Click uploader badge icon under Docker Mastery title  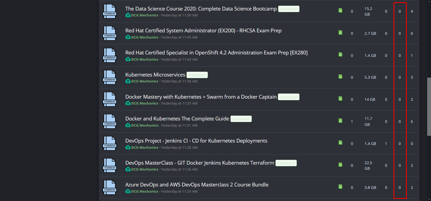[x=128, y=103]
